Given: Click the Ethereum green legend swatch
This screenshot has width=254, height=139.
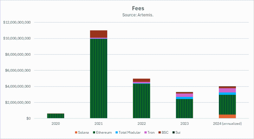Looking at the screenshot, I should coord(94,133).
